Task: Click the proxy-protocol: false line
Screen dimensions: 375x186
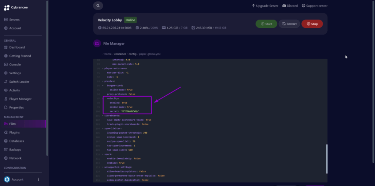Action: (121, 94)
